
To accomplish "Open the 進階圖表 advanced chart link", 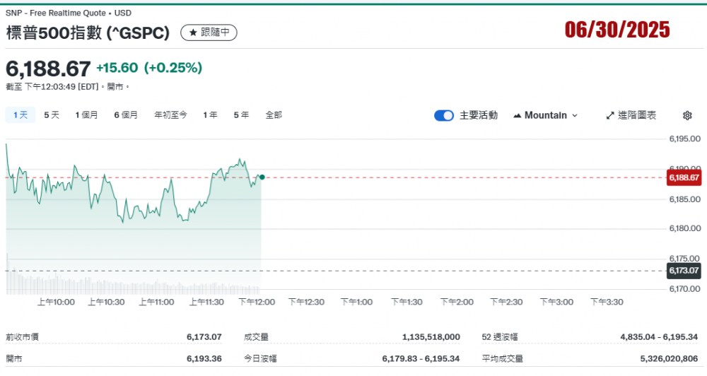I will (x=631, y=115).
